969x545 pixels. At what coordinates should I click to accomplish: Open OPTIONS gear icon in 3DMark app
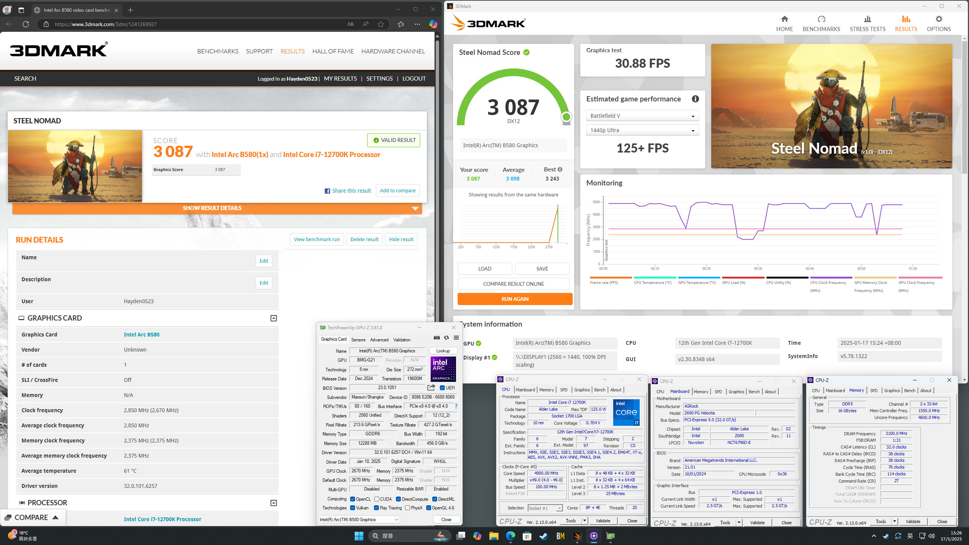[938, 19]
